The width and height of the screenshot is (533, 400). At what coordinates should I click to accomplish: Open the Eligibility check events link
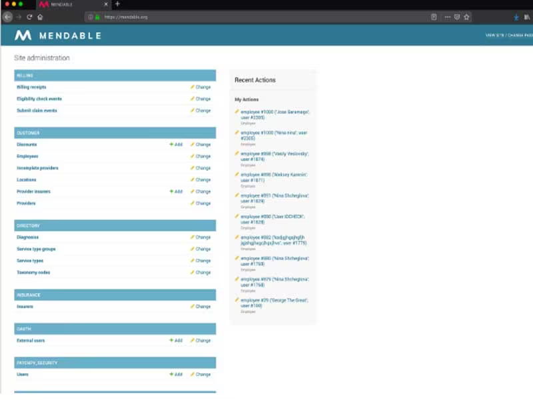39,99
